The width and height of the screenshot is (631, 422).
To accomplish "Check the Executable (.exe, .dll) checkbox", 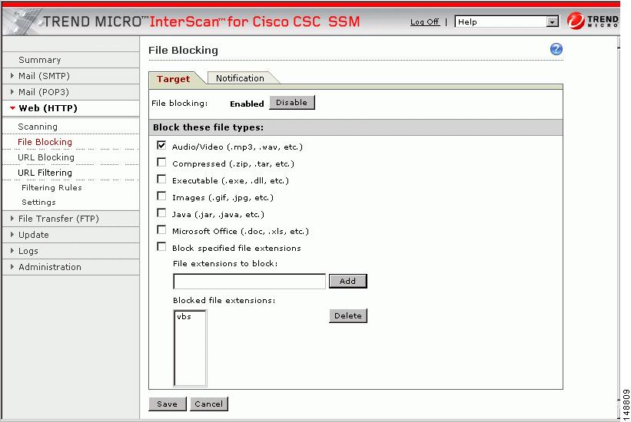I will [x=161, y=180].
